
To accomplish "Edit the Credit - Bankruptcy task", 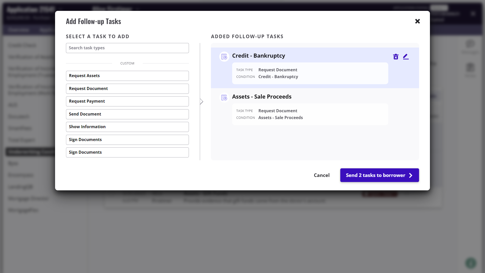I will point(406,57).
